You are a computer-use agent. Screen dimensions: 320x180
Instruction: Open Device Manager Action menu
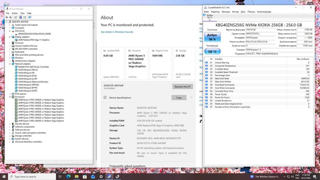(x=15, y=13)
